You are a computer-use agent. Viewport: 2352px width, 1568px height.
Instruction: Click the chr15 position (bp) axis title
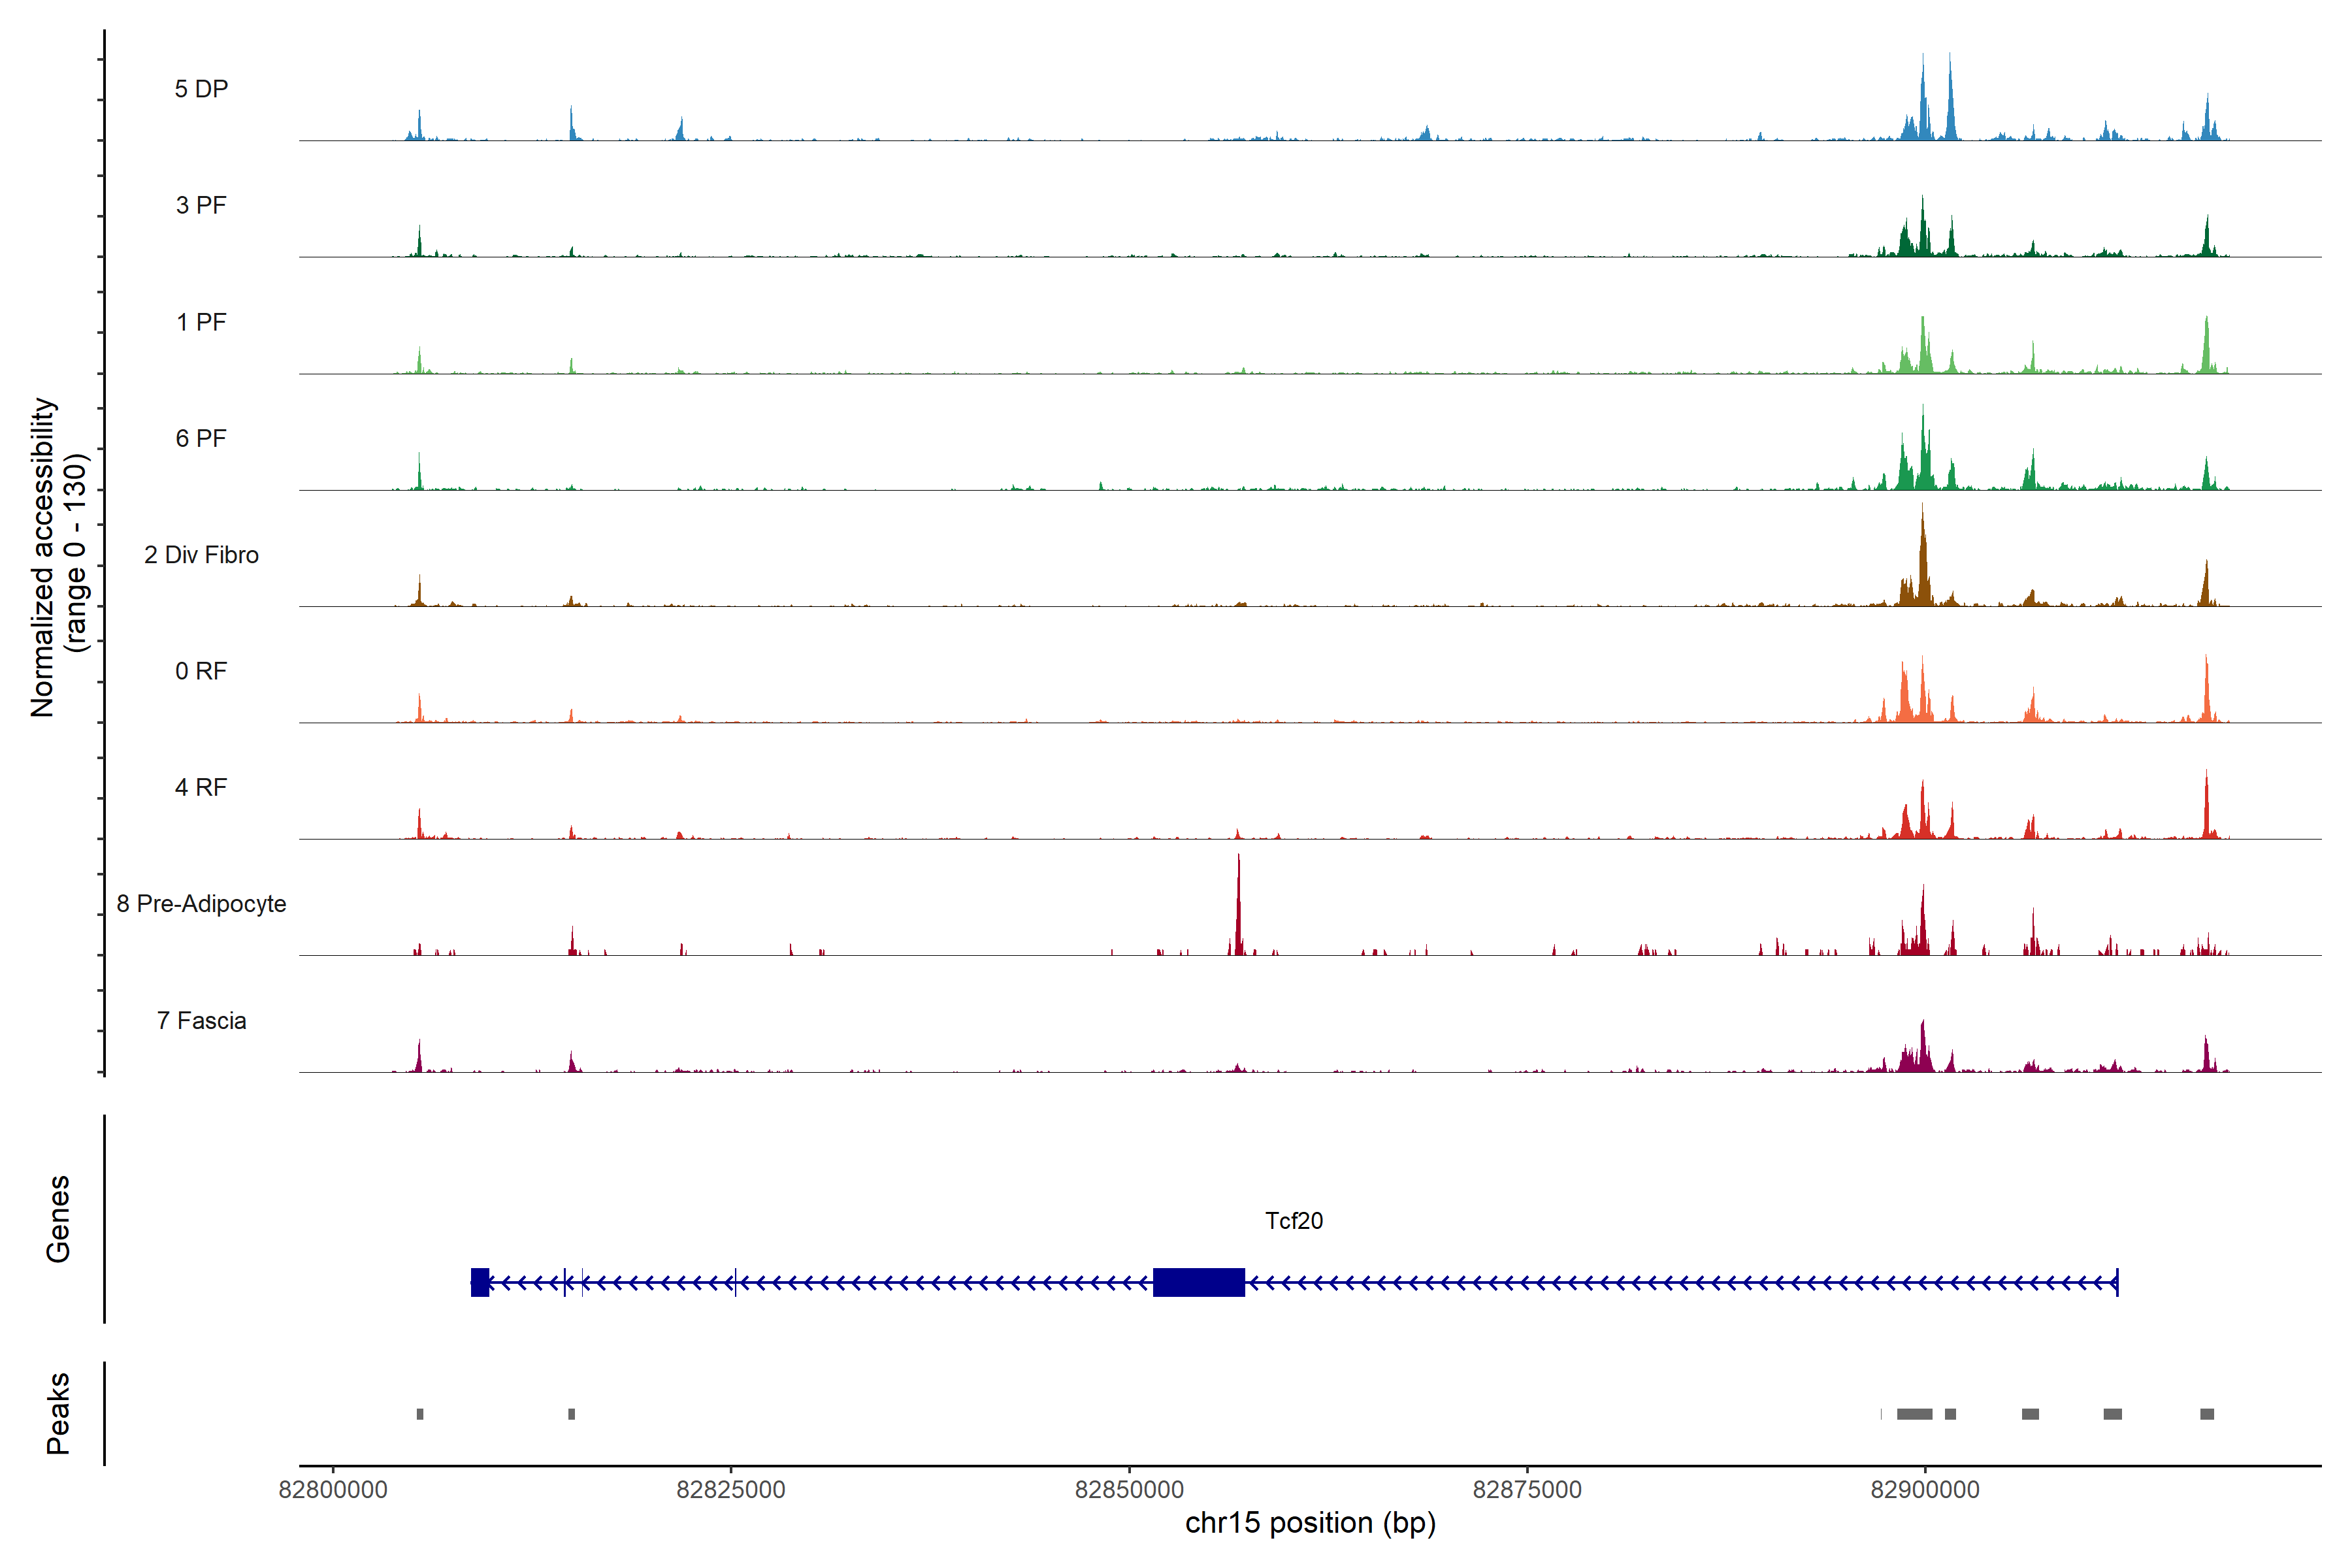pyautogui.click(x=1310, y=1523)
